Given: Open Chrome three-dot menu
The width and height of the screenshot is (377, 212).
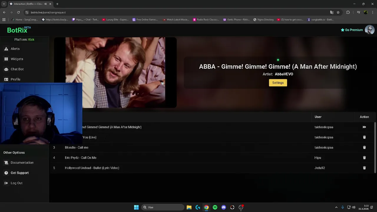Looking at the screenshot, I should (373, 12).
